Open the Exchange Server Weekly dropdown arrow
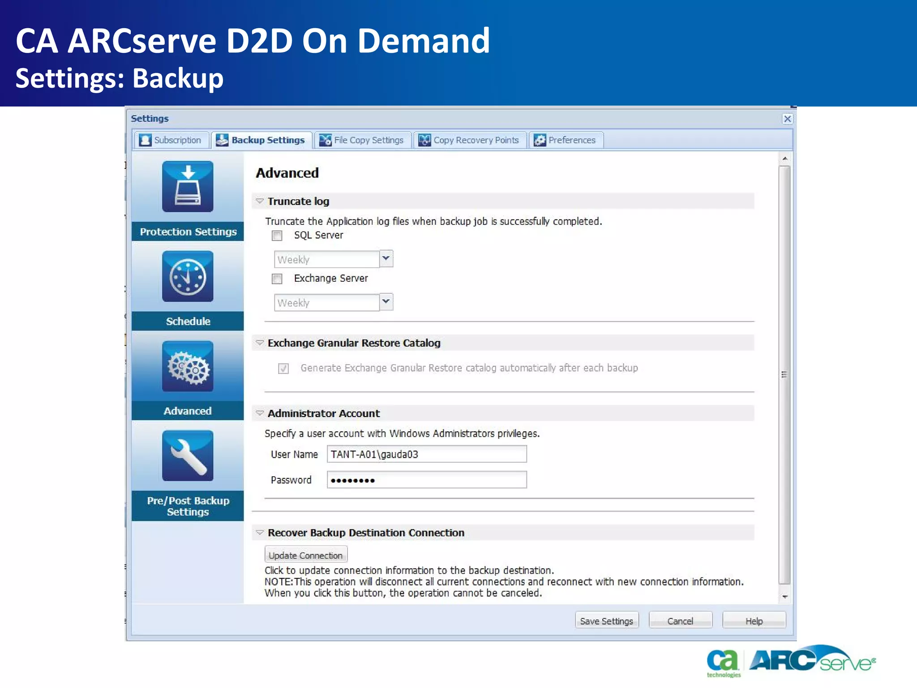 [x=386, y=302]
